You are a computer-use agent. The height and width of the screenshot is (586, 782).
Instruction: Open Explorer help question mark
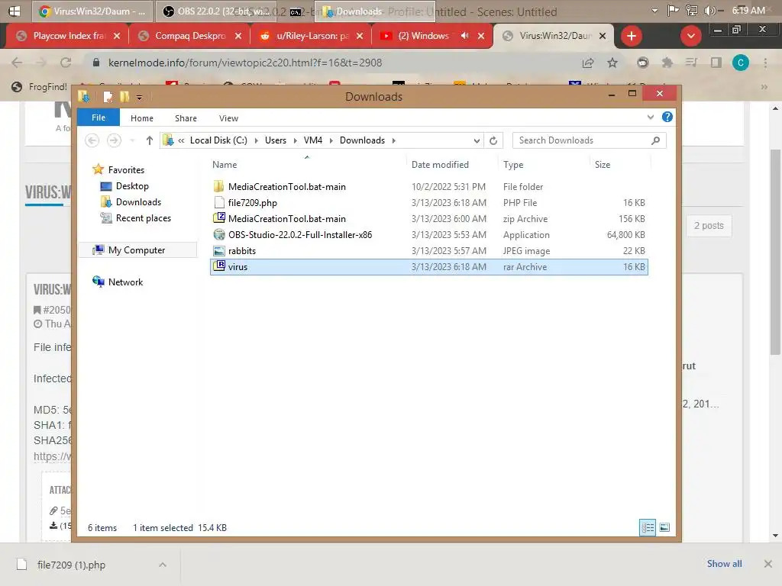coord(667,117)
